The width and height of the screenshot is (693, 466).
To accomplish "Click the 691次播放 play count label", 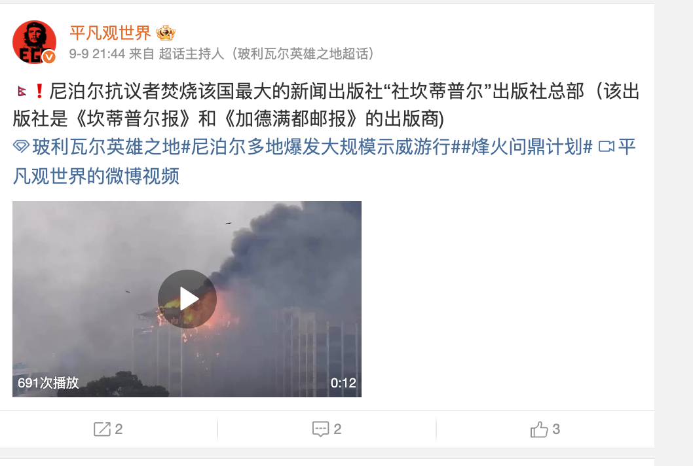I will tap(48, 382).
